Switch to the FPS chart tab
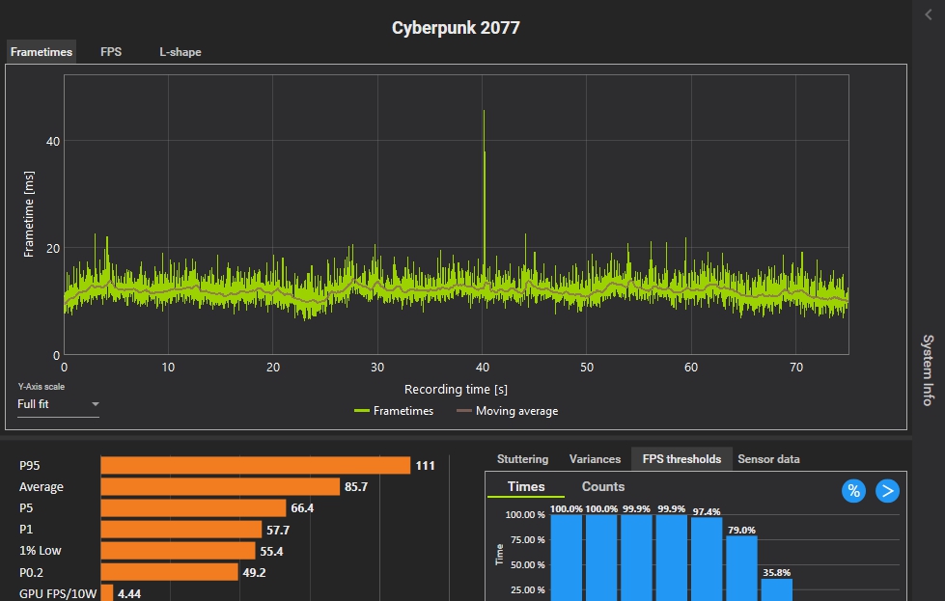Image resolution: width=945 pixels, height=601 pixels. (x=111, y=52)
